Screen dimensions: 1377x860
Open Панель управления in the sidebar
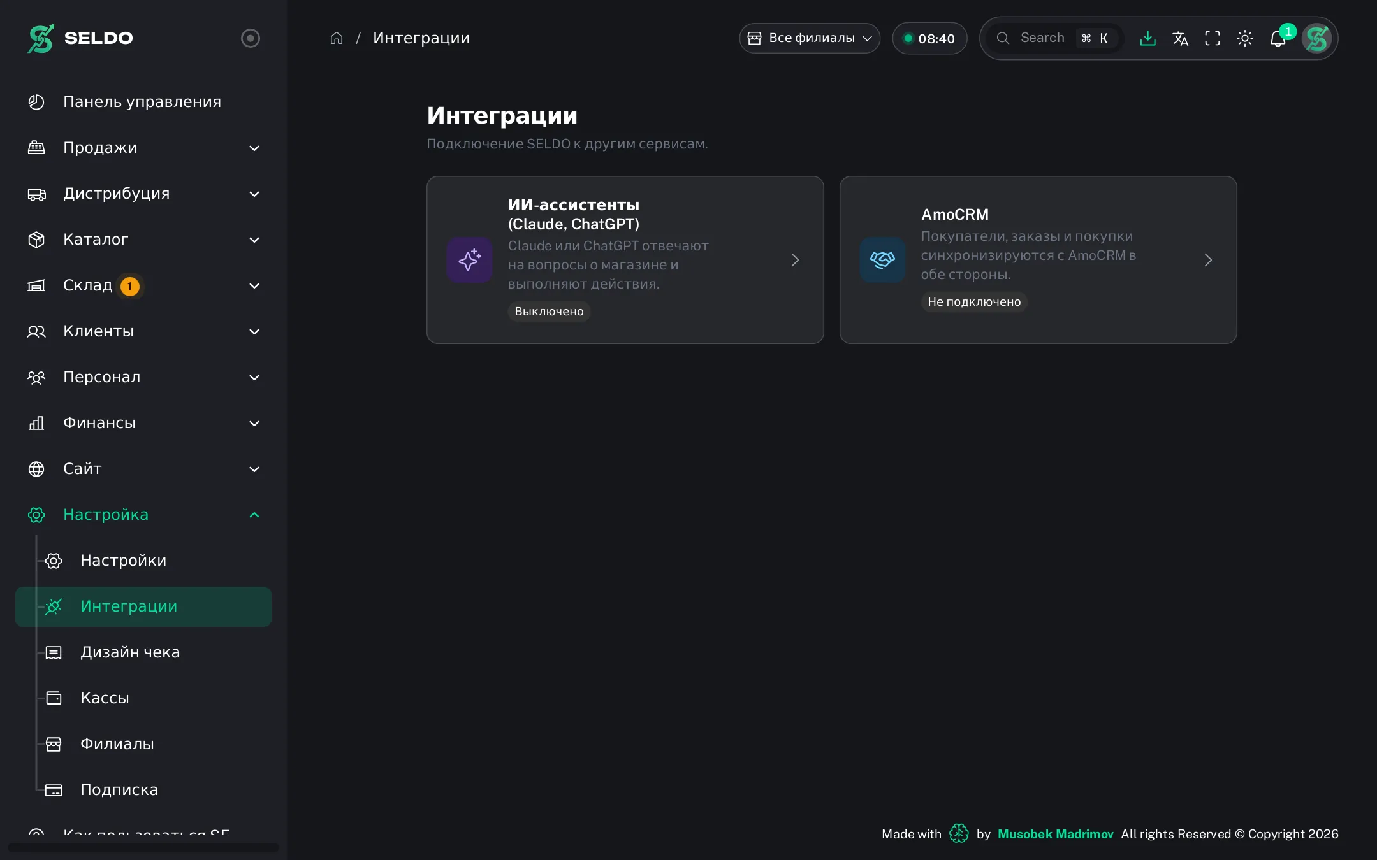[143, 102]
